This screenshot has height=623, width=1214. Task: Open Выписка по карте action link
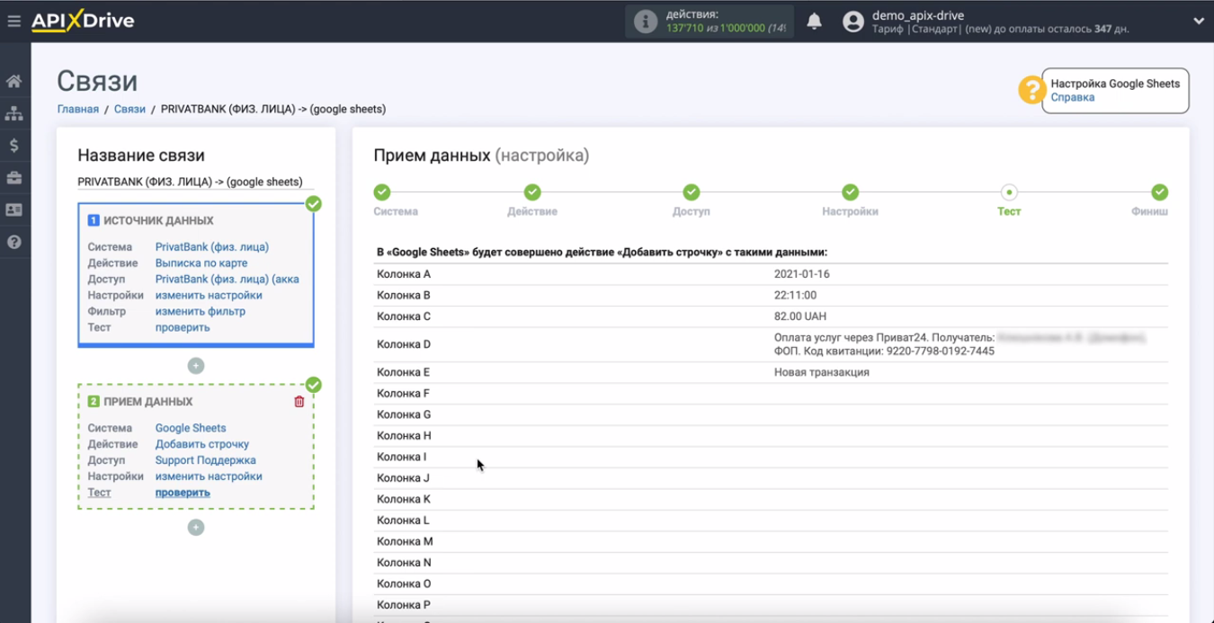click(201, 263)
